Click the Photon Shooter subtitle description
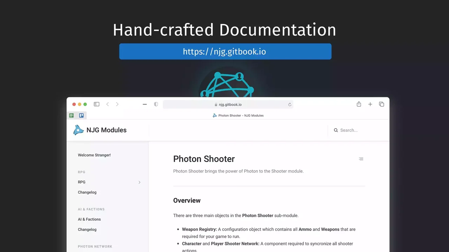This screenshot has height=252, width=449. (x=239, y=171)
